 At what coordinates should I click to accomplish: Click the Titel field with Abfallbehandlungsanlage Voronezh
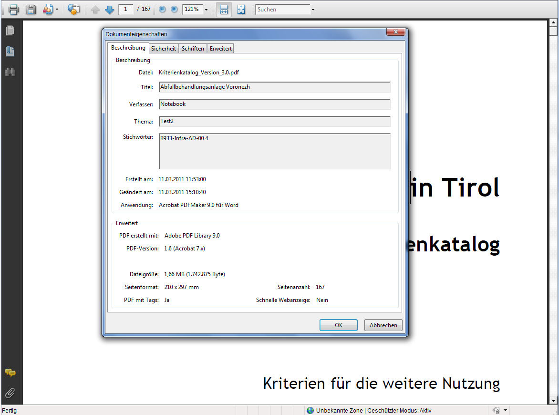[275, 87]
